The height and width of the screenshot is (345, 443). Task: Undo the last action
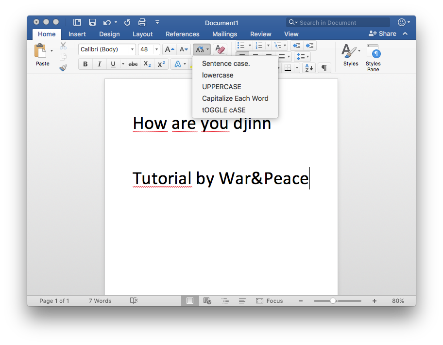107,23
